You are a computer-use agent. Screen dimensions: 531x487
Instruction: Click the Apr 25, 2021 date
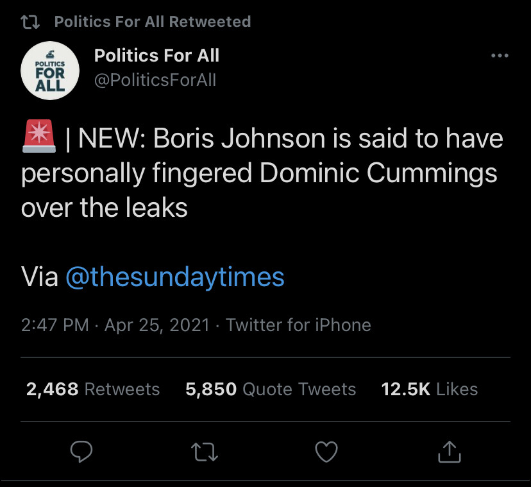[156, 325]
